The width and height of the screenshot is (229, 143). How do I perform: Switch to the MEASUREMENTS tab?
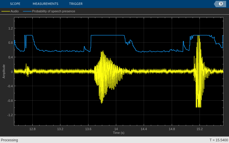46,4
